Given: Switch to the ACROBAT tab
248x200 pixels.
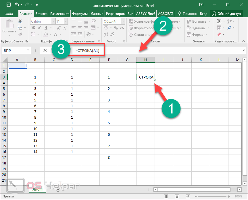Looking at the screenshot, I should coord(166,14).
